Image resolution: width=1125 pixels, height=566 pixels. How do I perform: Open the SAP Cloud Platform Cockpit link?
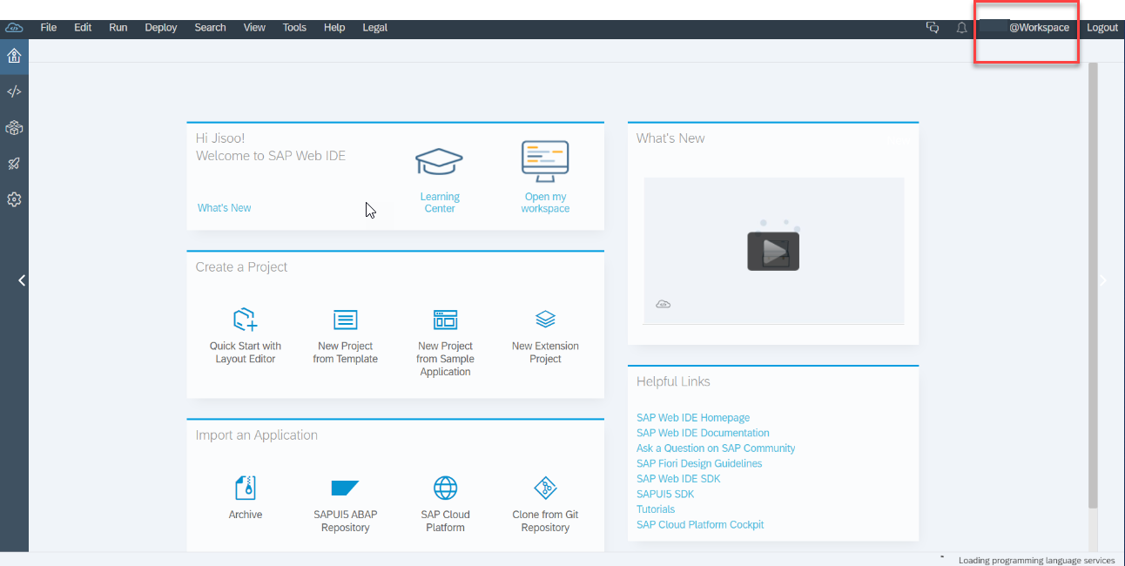pyautogui.click(x=700, y=525)
